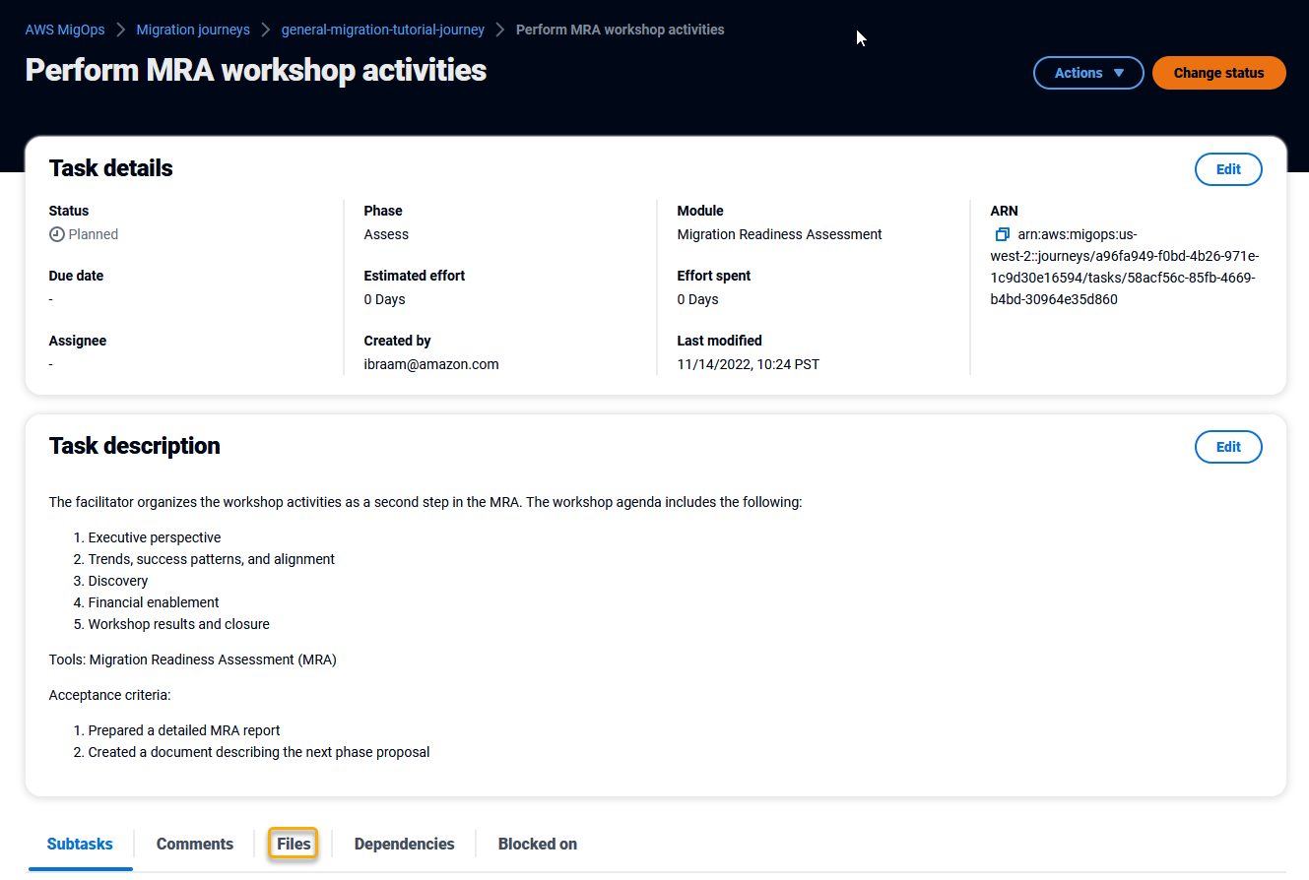
Task: Click the Perform MRA workshop activities heading
Action: [256, 70]
